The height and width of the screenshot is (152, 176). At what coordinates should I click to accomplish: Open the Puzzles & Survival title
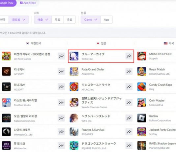[93, 130]
